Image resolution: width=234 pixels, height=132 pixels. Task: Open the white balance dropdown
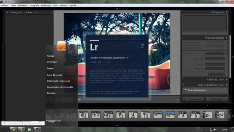(215, 48)
